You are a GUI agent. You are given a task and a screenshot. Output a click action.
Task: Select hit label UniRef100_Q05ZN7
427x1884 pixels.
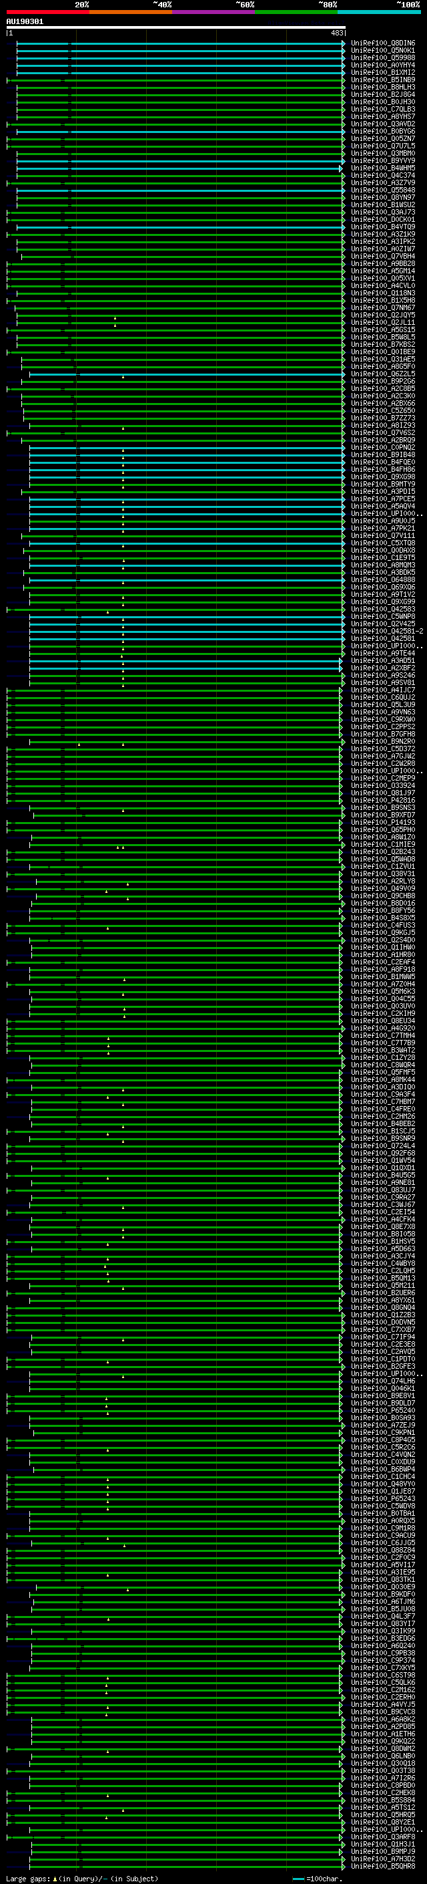(383, 139)
